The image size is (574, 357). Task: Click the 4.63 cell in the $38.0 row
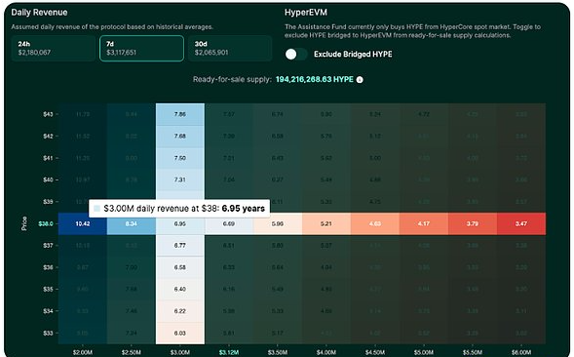(x=375, y=223)
